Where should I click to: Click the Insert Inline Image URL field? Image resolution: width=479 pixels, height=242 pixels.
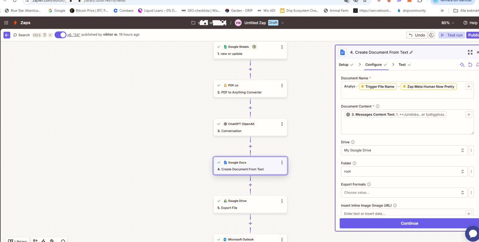(401, 213)
